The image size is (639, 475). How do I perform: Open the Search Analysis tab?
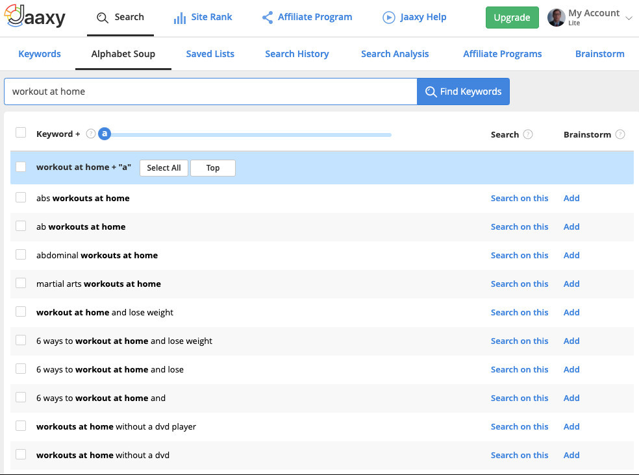pos(394,54)
